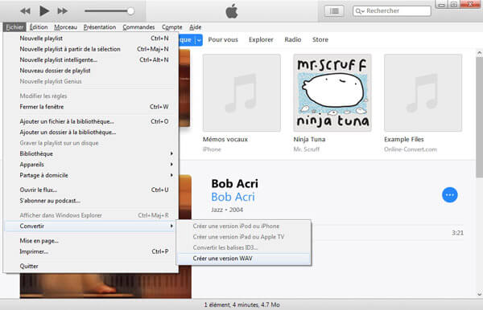Image resolution: width=483 pixels, height=310 pixels.
Task: Choose Nouveau dossier de playlist
Action: (90, 71)
